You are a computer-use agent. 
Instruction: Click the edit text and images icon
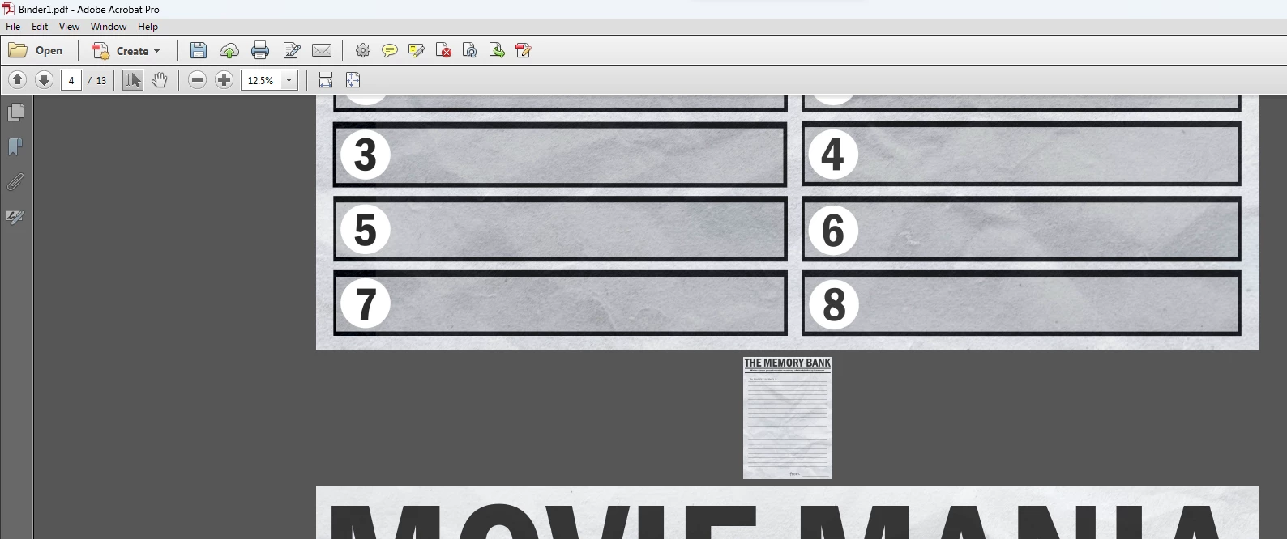292,50
